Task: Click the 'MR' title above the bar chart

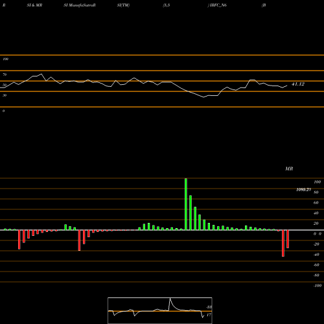Action: pos(289,168)
